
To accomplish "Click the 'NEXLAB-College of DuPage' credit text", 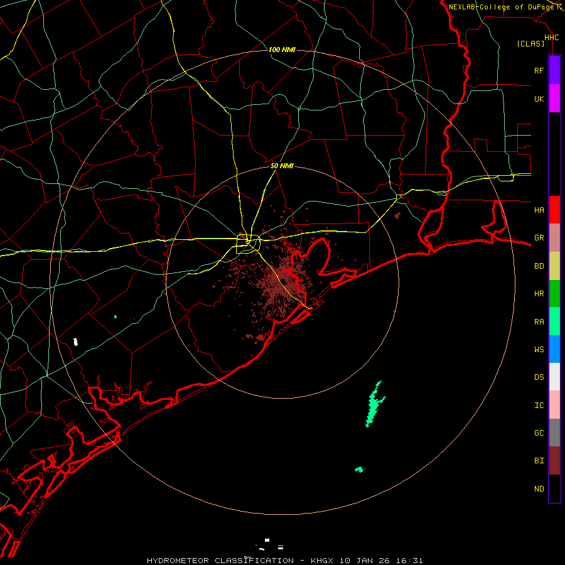I will 501,7.
